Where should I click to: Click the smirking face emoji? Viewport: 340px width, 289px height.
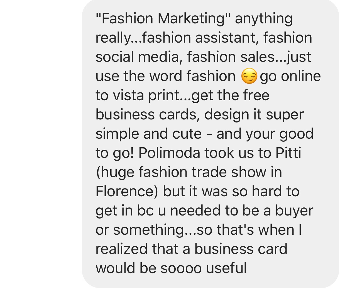coord(249,76)
